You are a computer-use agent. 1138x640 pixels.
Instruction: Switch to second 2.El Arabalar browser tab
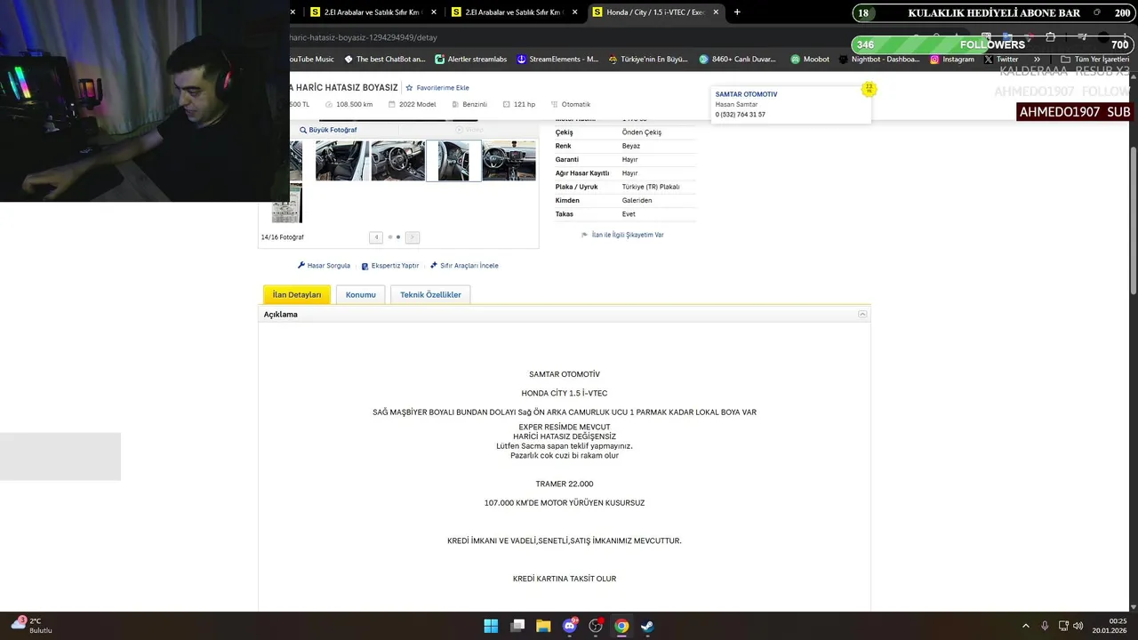pyautogui.click(x=508, y=12)
